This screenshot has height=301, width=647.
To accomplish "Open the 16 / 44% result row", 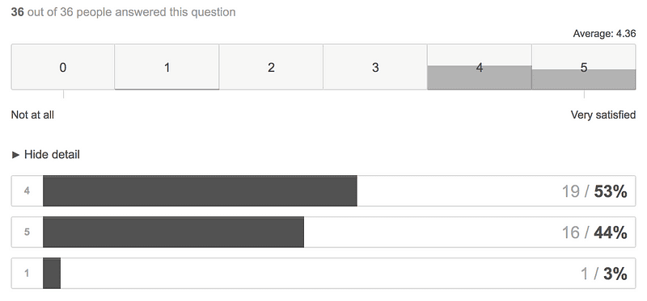I will point(323,232).
